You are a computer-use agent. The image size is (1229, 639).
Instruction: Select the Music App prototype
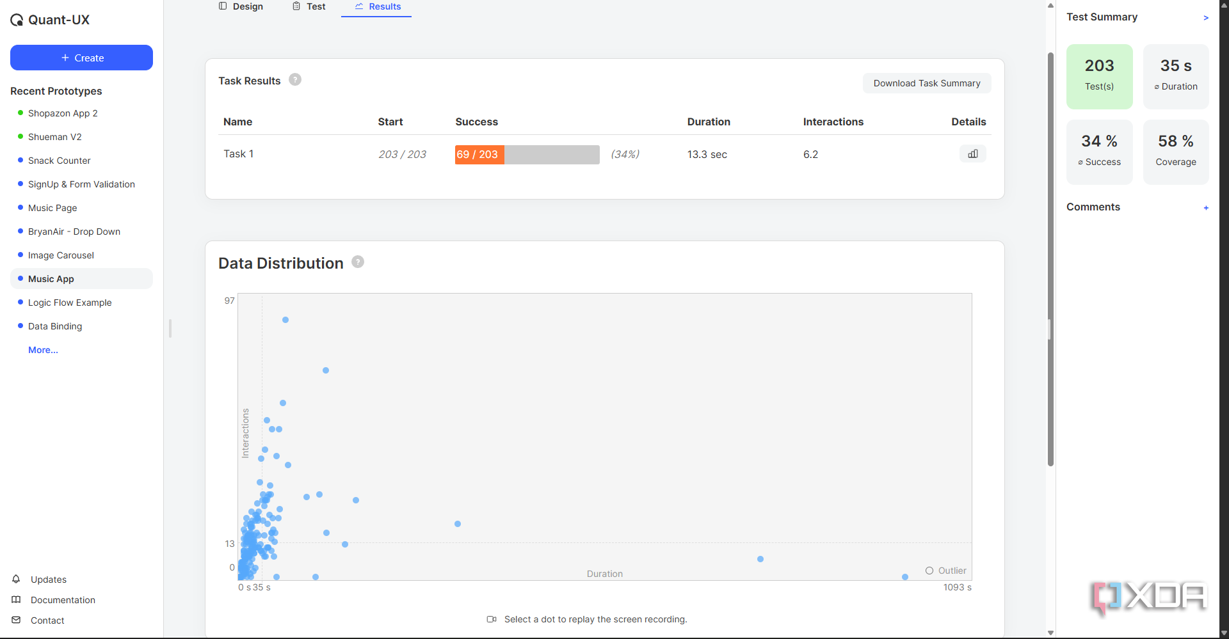tap(81, 279)
